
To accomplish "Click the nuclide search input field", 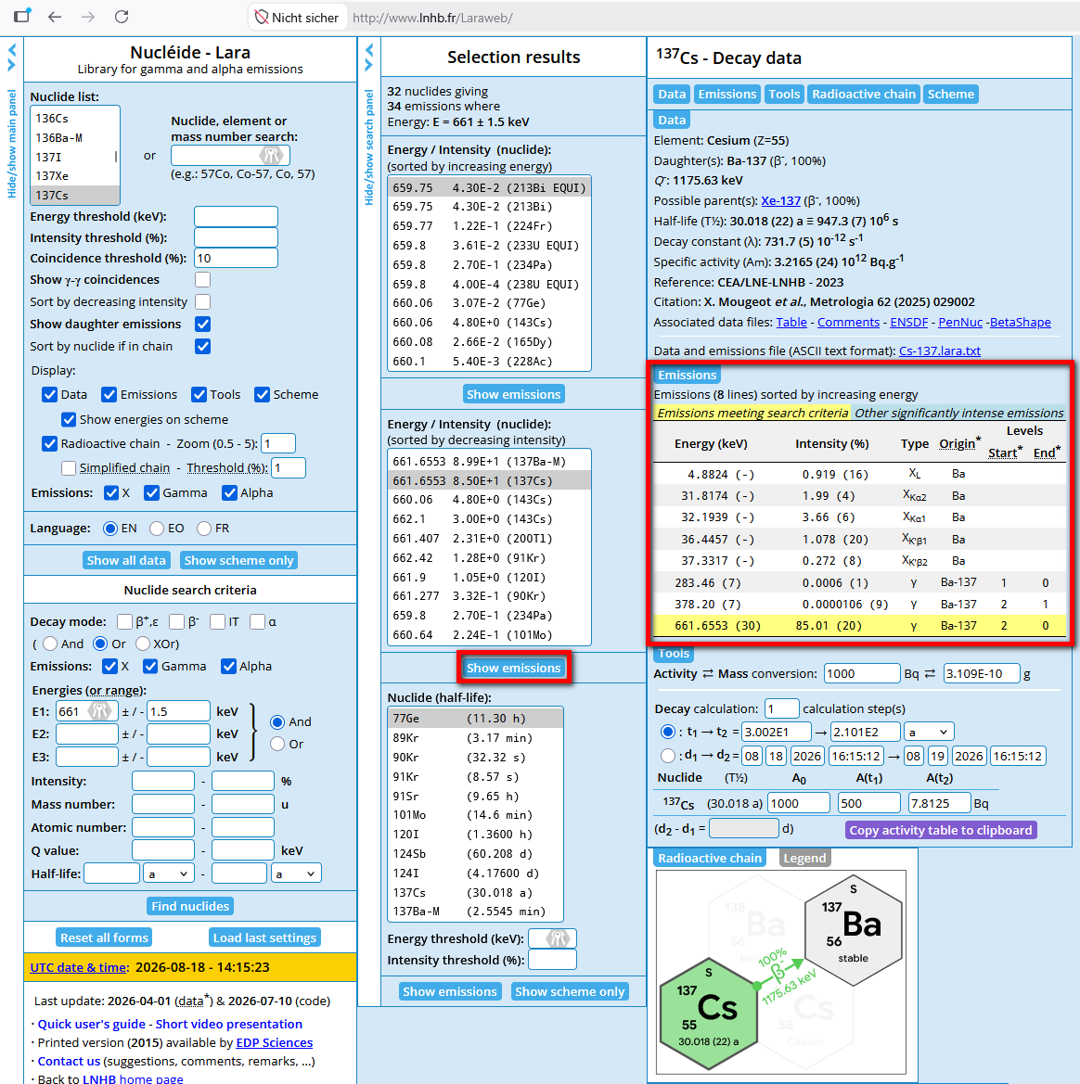I will click(230, 155).
